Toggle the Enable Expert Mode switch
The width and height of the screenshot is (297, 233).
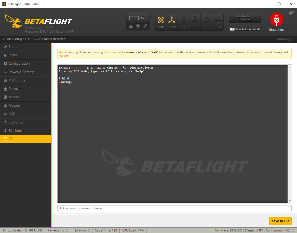(232, 29)
